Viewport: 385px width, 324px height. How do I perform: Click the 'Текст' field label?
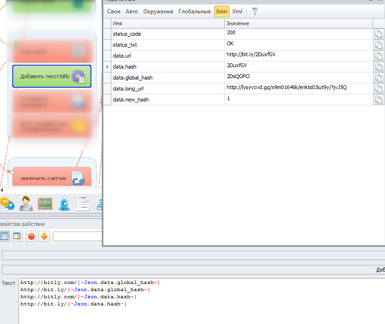point(9,283)
